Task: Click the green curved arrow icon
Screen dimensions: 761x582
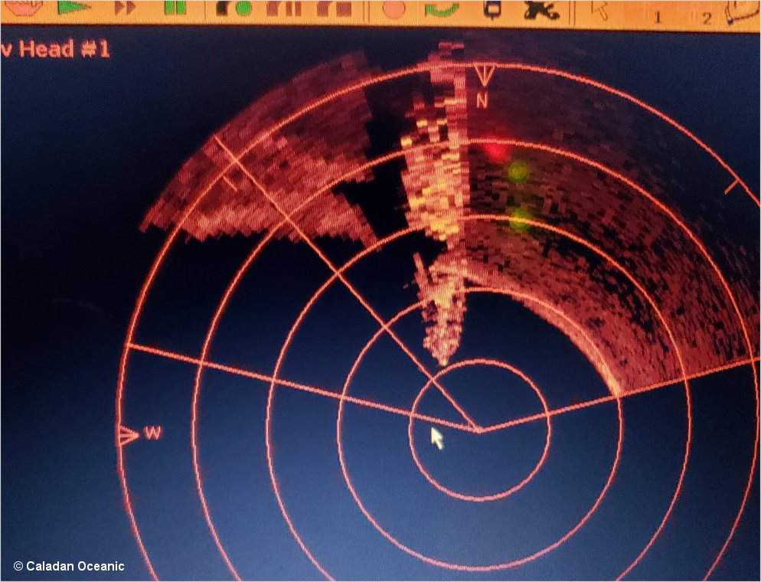Action: tap(442, 8)
